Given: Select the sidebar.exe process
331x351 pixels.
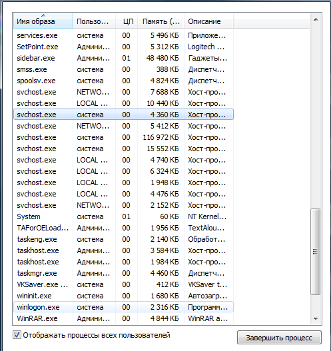Looking at the screenshot, I should [123, 58].
